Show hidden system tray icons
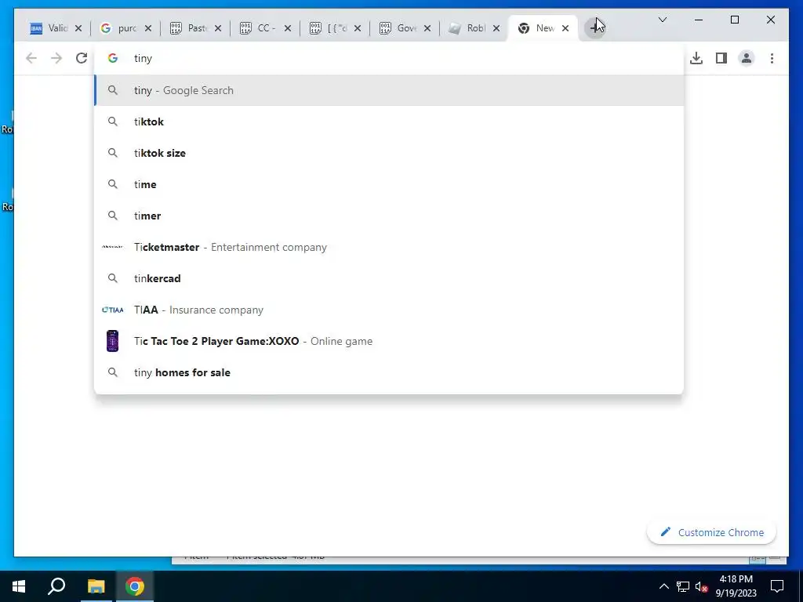The image size is (803, 602). tap(663, 586)
